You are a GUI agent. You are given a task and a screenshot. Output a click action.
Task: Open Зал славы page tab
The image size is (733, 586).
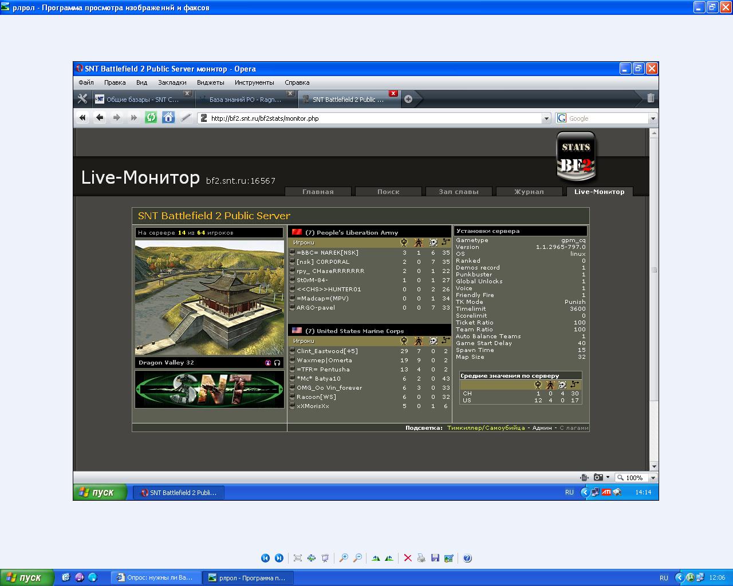click(x=459, y=192)
